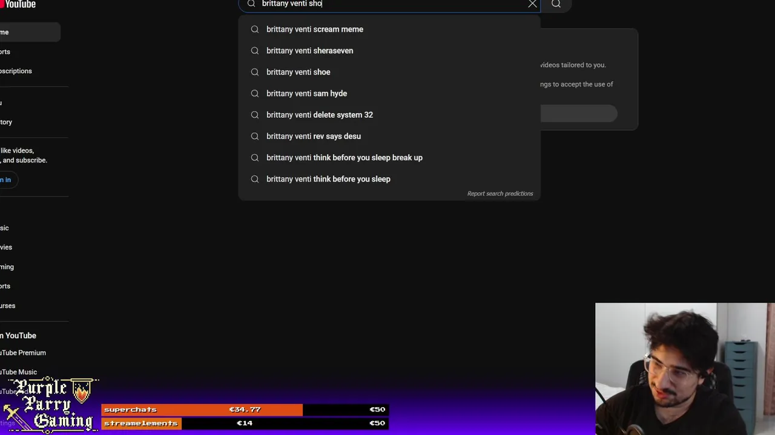This screenshot has width=775, height=435.
Task: Open Home in the YouTube sidebar
Action: pos(30,32)
